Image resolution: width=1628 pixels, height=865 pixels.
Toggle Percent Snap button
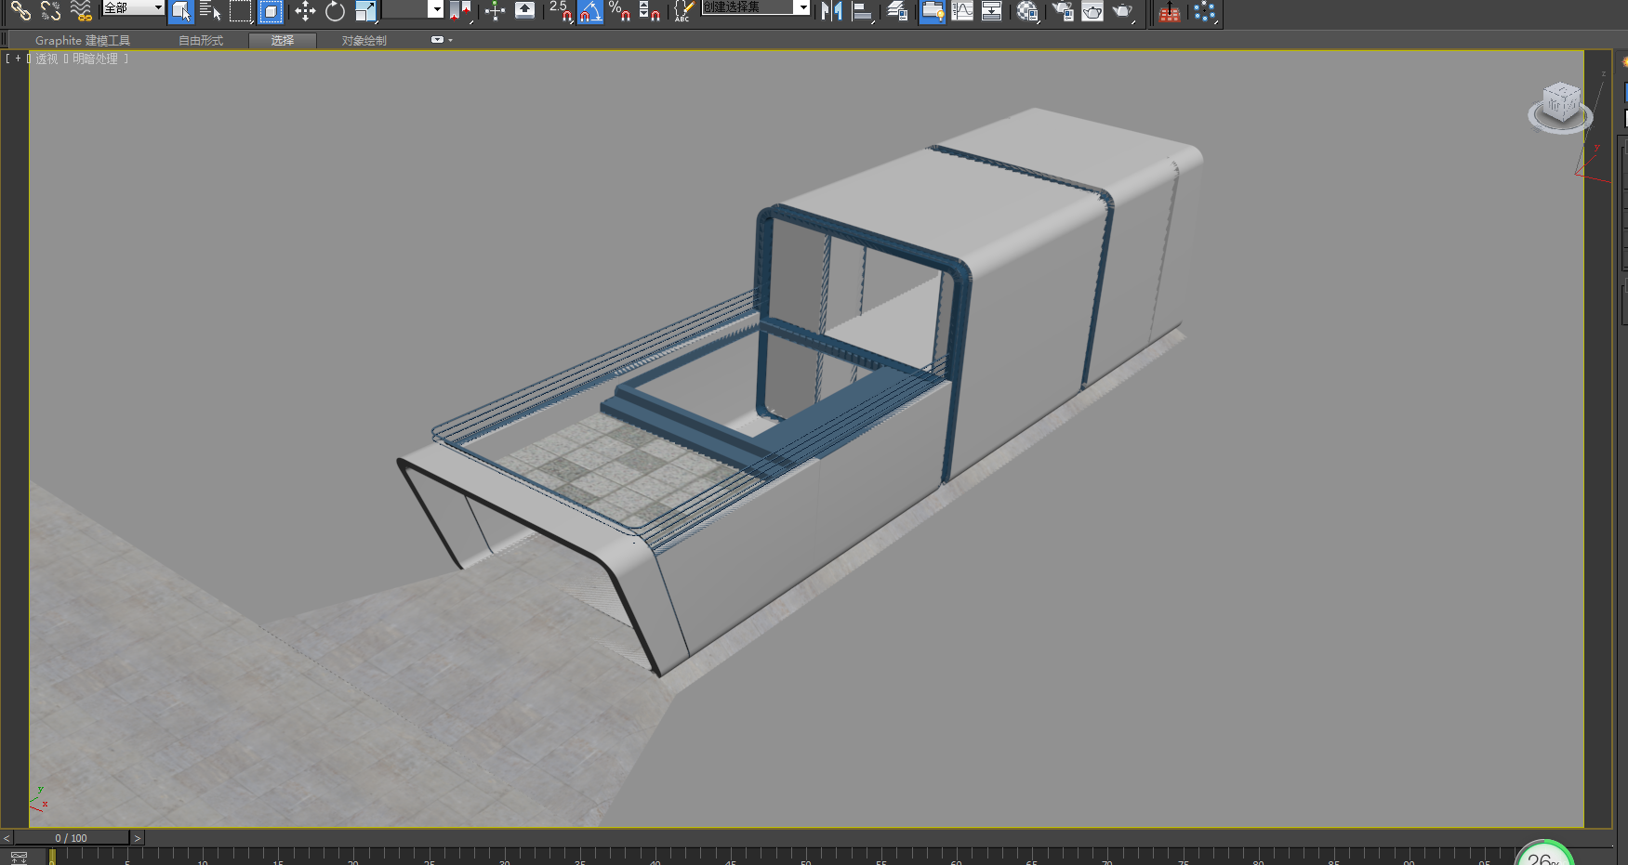(x=619, y=11)
